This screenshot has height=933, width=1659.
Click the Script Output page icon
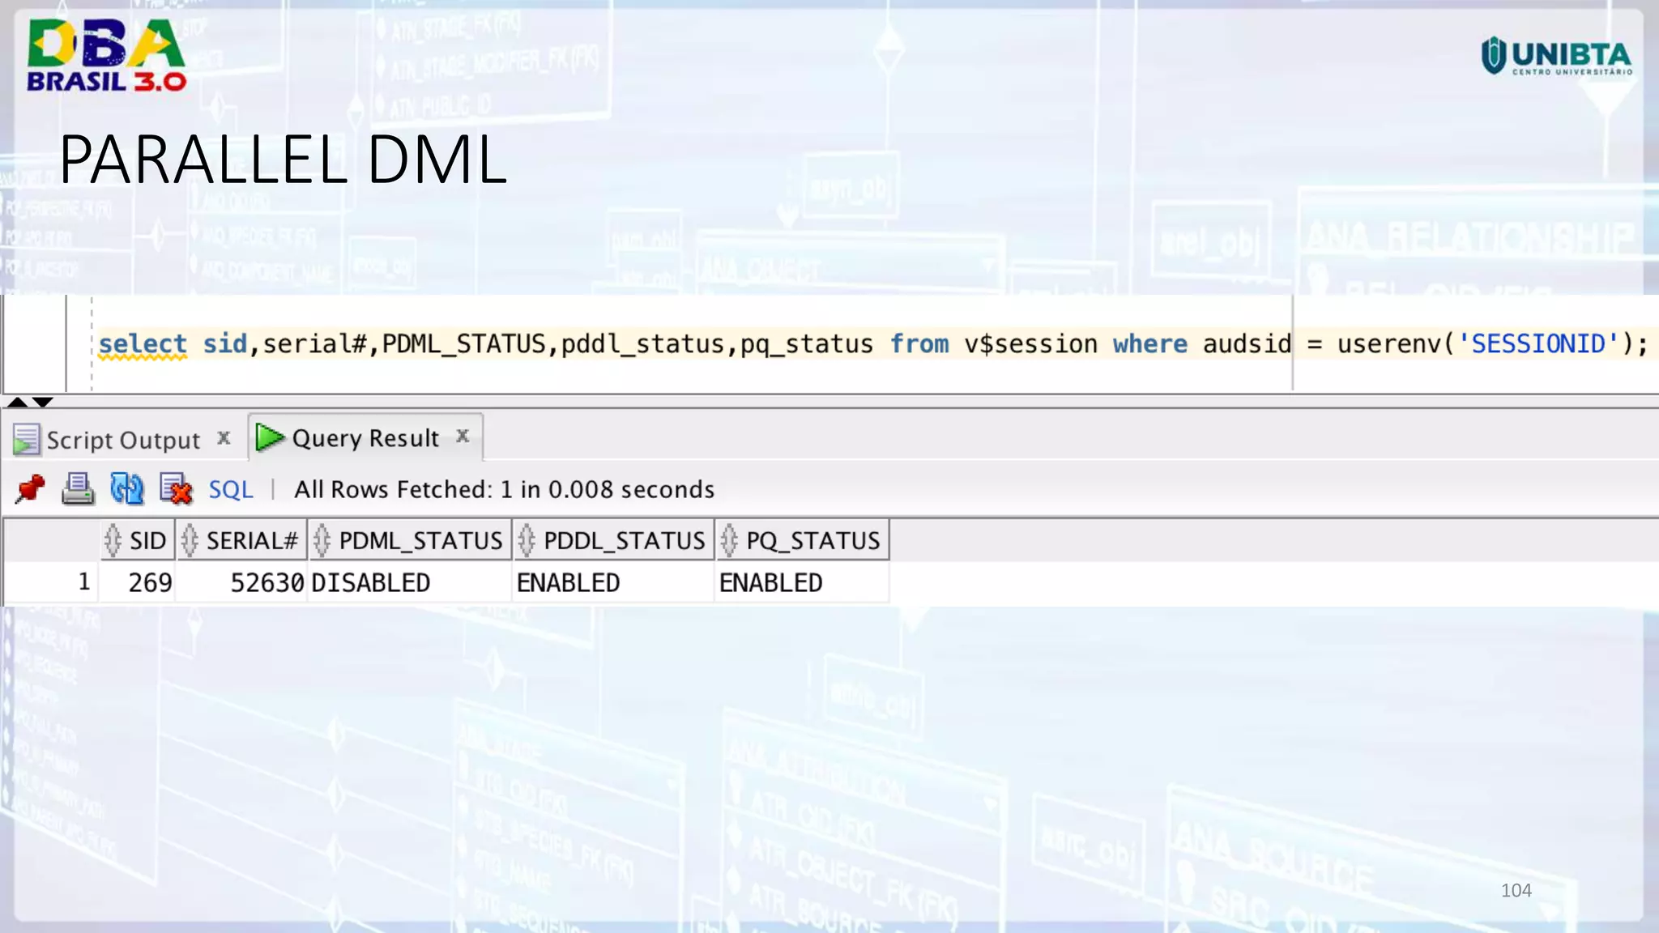[x=26, y=440]
